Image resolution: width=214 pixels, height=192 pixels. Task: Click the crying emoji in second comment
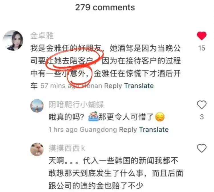click(93, 116)
